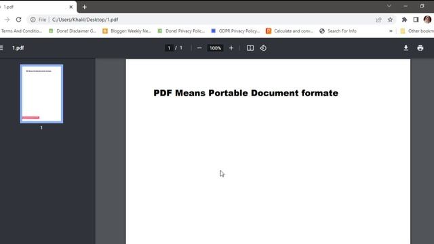The height and width of the screenshot is (244, 434).
Task: Click the 1.pdf title in viewer toolbar
Action: coord(18,48)
